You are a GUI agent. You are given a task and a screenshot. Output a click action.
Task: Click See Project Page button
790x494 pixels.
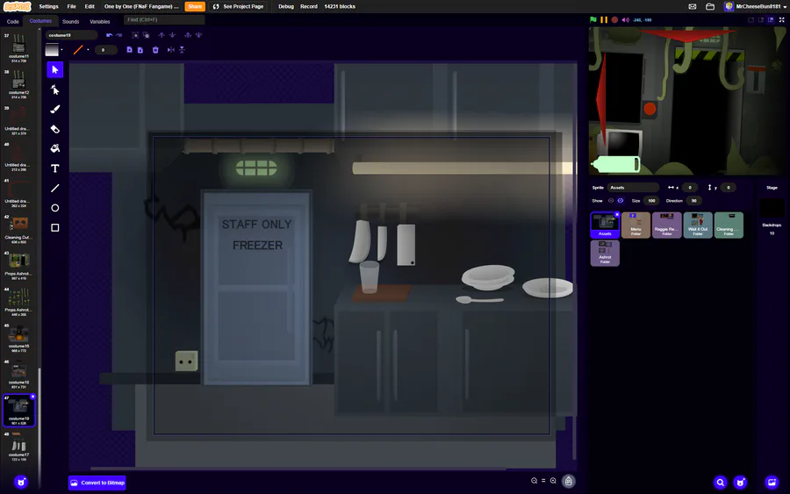238,6
